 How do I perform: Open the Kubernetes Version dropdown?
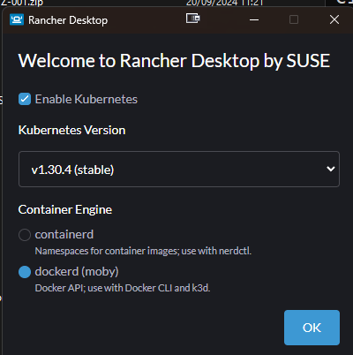(179, 170)
